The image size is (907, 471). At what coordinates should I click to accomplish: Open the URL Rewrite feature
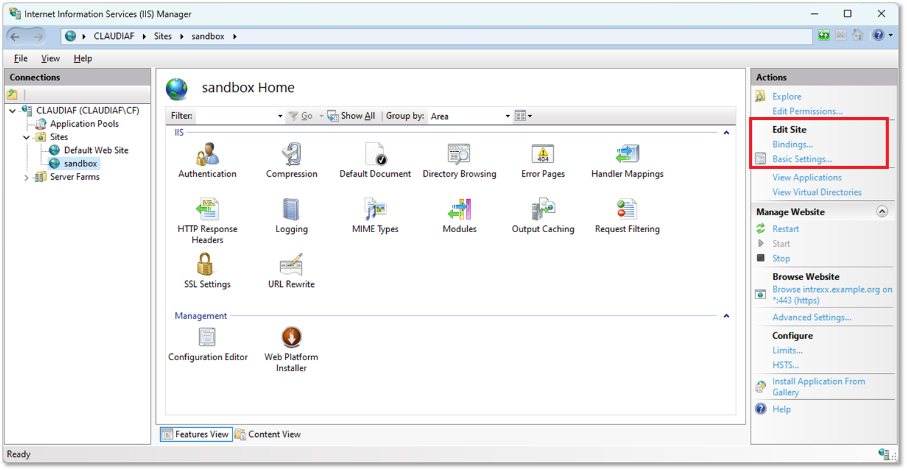click(x=291, y=266)
